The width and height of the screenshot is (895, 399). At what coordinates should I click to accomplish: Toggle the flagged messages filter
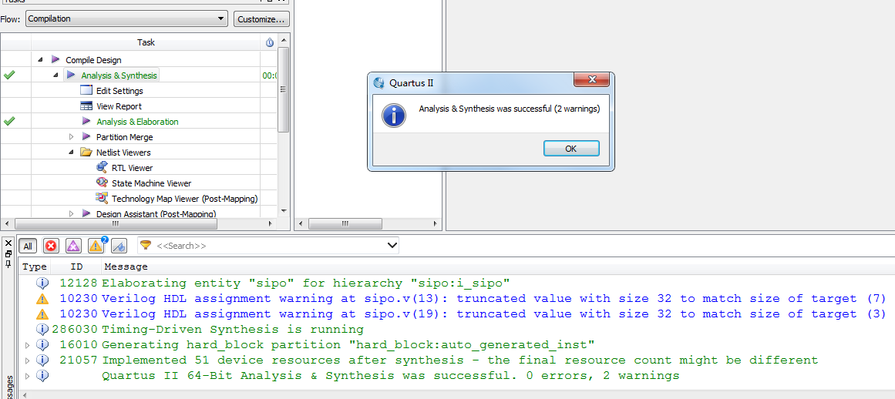(x=119, y=246)
